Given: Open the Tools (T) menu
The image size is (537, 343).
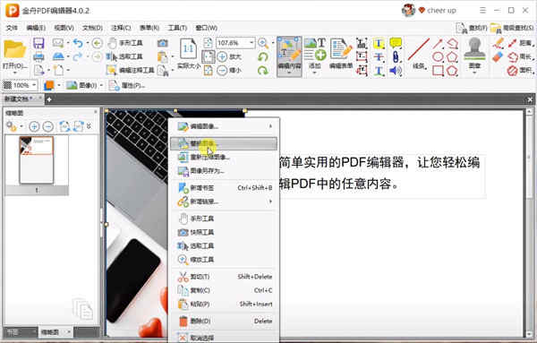Looking at the screenshot, I should click(x=177, y=28).
